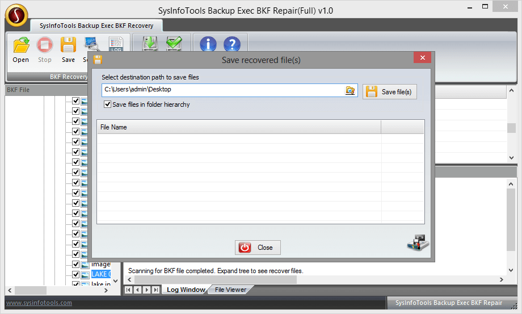
Task: Click the log window's vertical scrollbar thumb
Action: point(511,220)
